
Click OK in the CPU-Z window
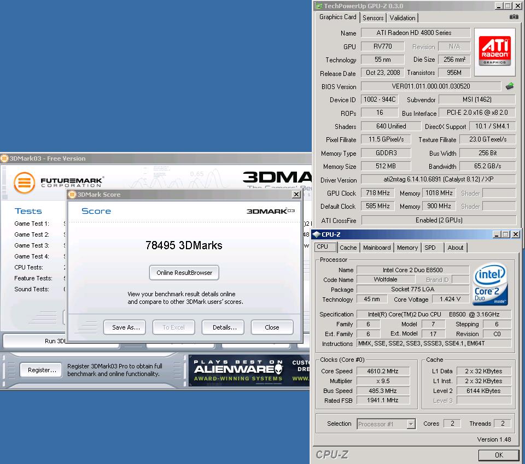point(499,455)
